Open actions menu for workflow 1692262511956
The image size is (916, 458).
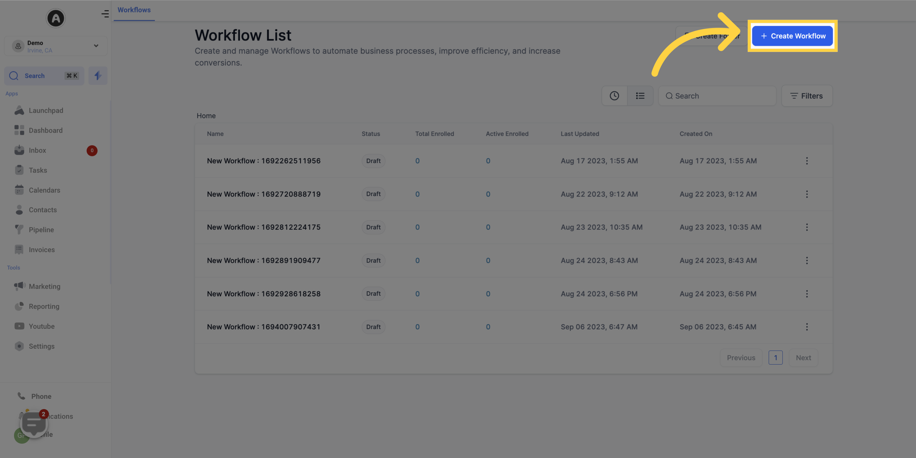coord(807,161)
